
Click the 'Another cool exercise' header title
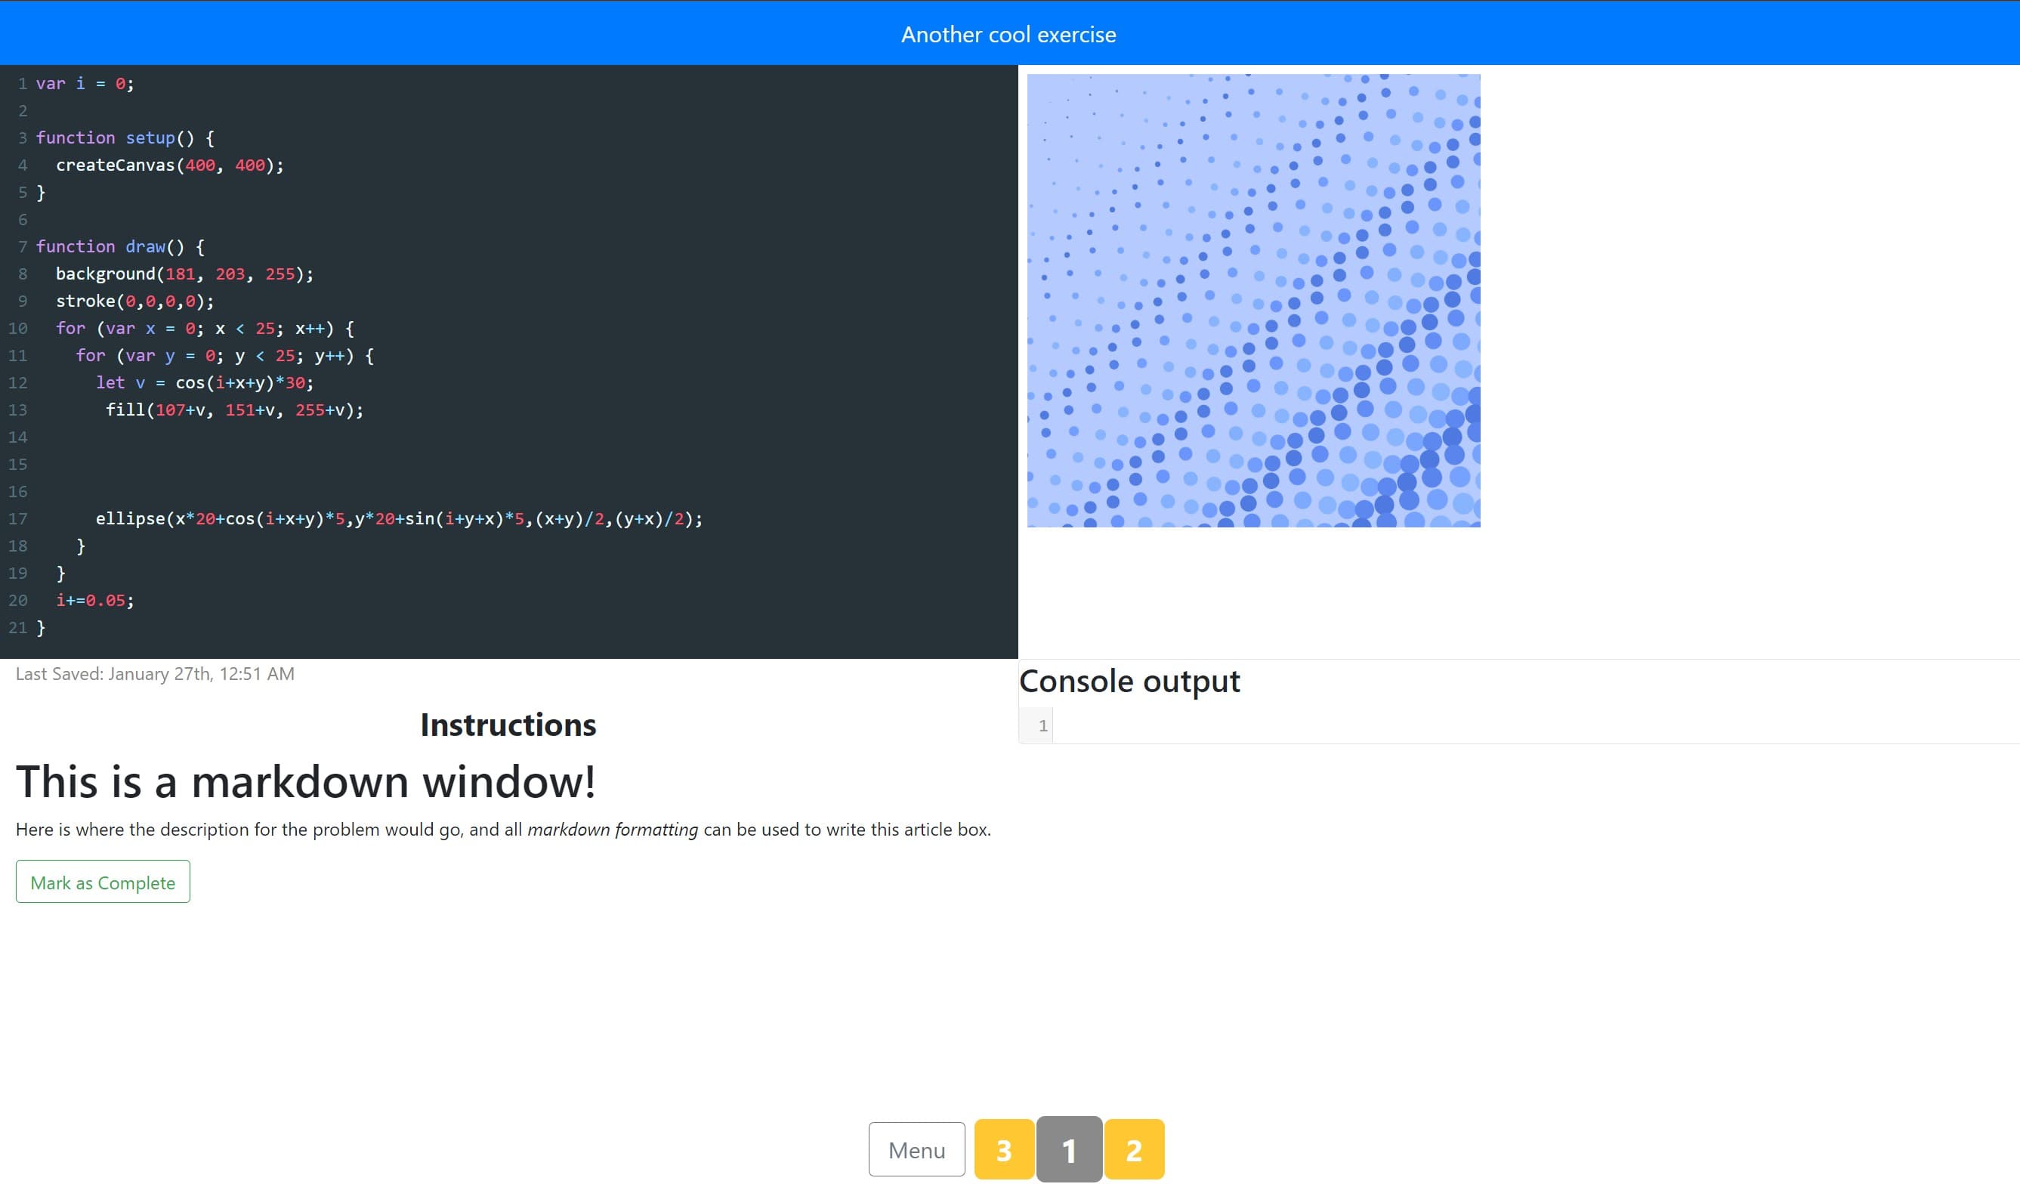(1008, 35)
